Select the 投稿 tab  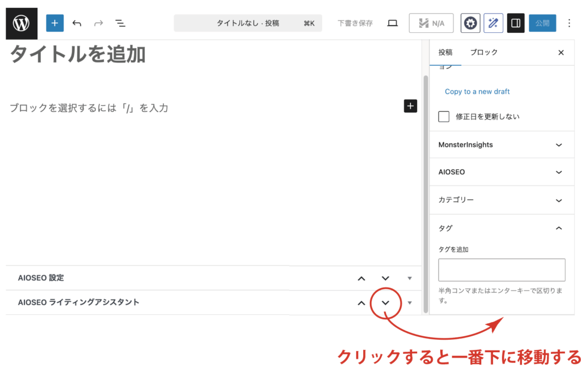[445, 52]
